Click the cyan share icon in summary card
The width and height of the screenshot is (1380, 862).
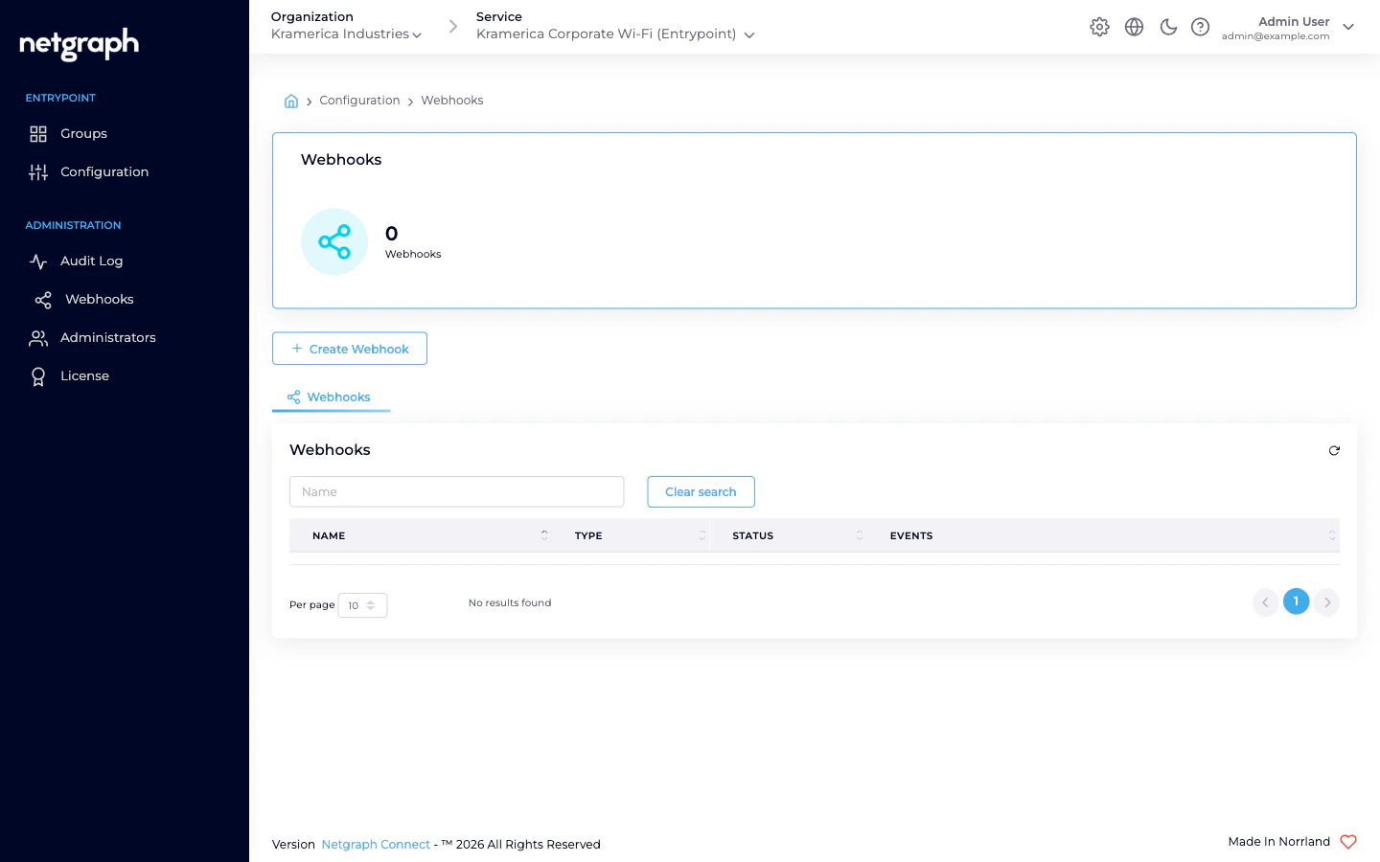point(334,241)
